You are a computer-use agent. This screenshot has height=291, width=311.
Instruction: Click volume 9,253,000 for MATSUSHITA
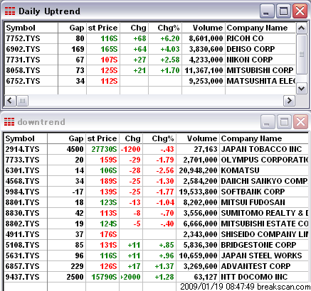coord(206,81)
